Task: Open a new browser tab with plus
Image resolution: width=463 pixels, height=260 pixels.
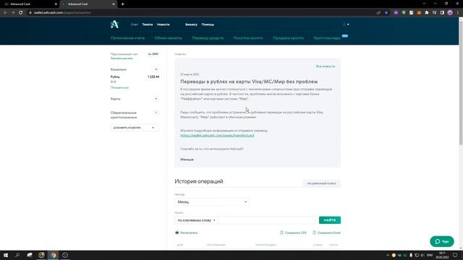Action: [122, 4]
